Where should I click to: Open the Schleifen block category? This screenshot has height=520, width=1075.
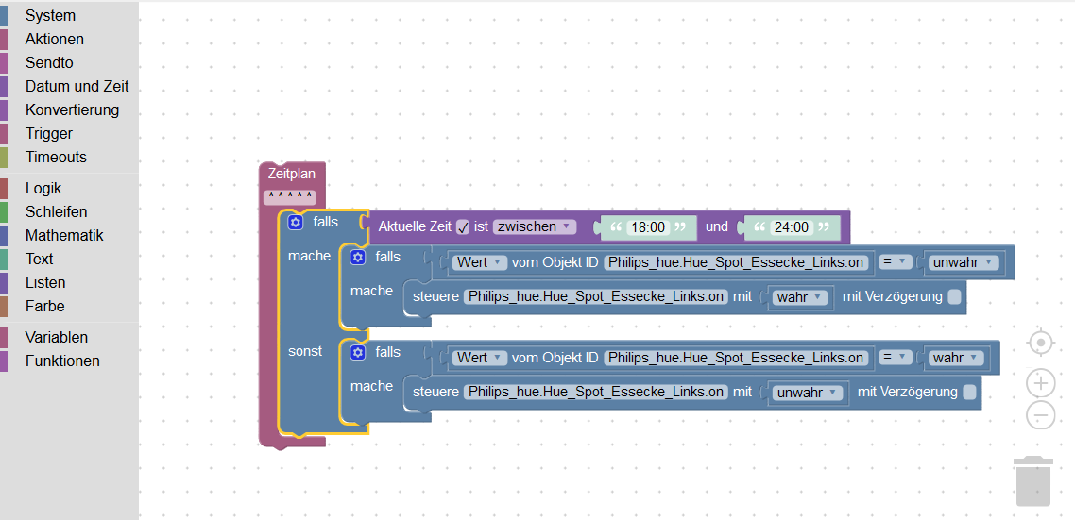[x=69, y=211]
